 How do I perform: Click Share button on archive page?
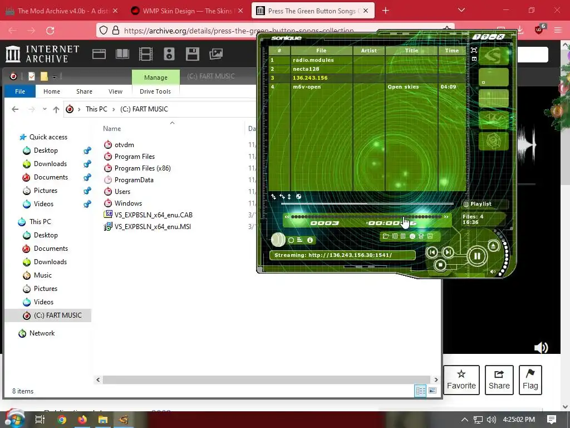point(499,380)
